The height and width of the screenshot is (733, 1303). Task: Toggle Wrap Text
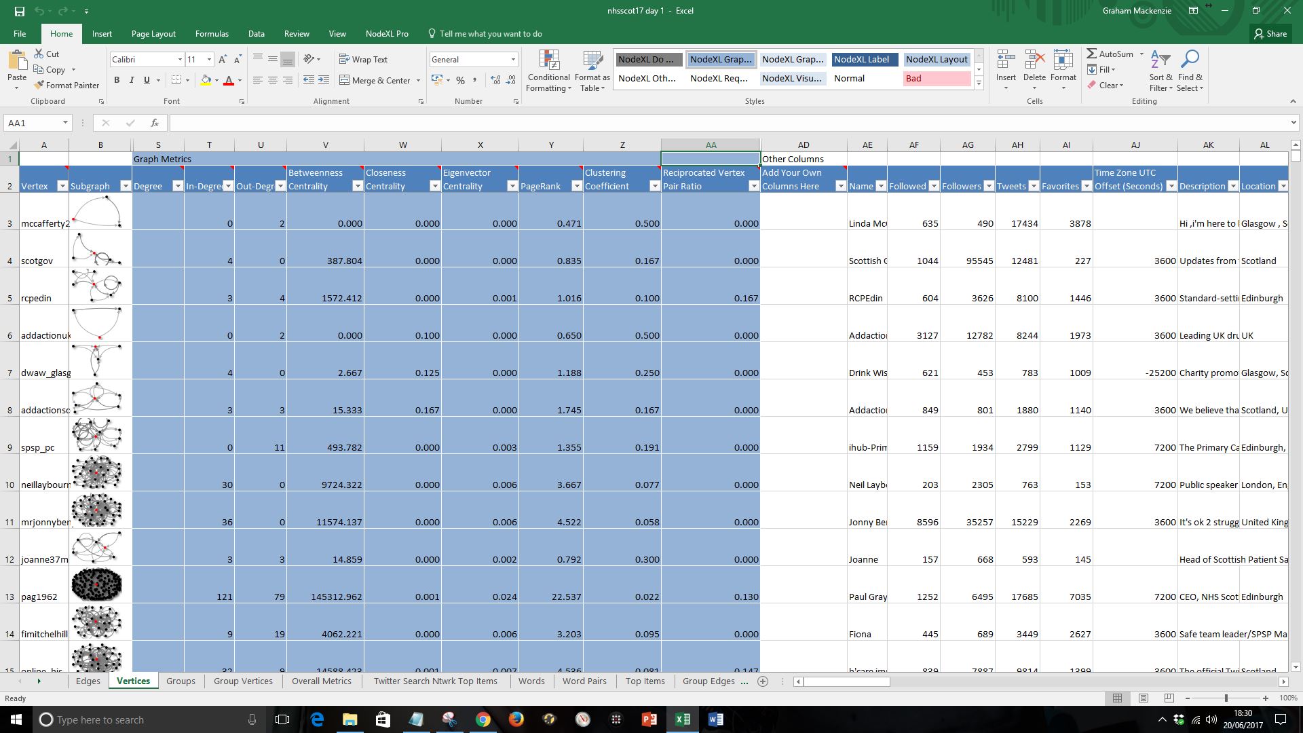point(363,59)
